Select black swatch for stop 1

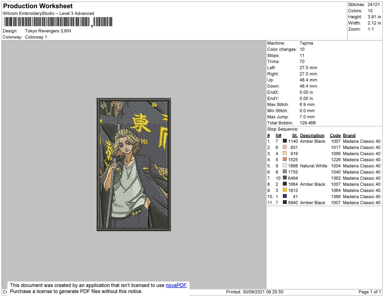point(285,141)
